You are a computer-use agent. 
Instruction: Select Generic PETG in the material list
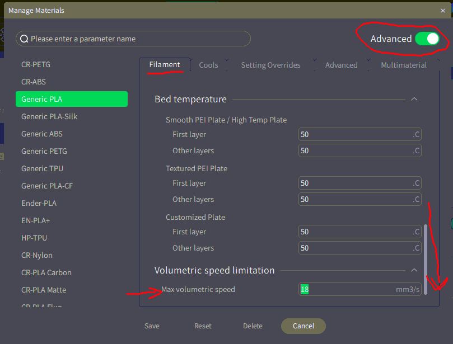(x=44, y=151)
